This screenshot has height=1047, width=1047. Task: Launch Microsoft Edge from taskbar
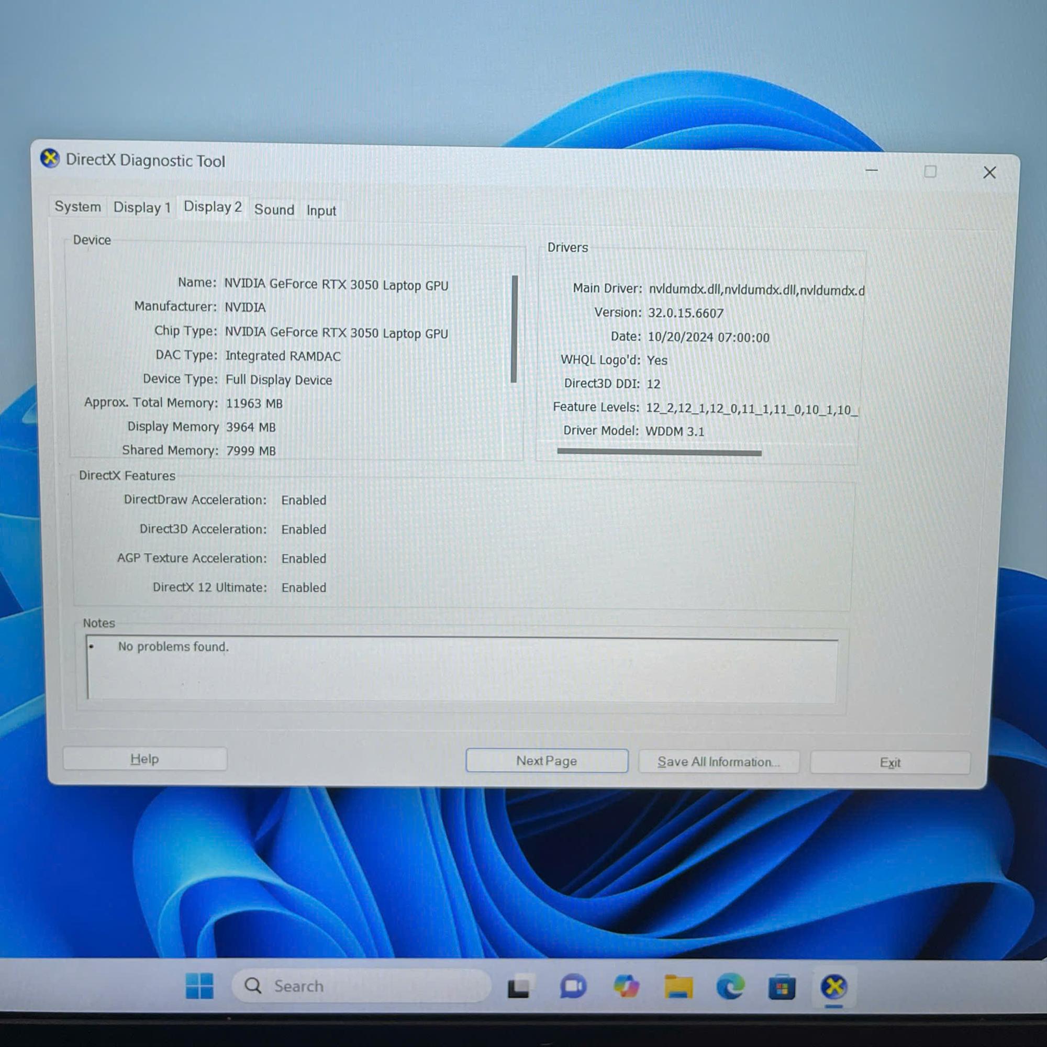(x=730, y=986)
